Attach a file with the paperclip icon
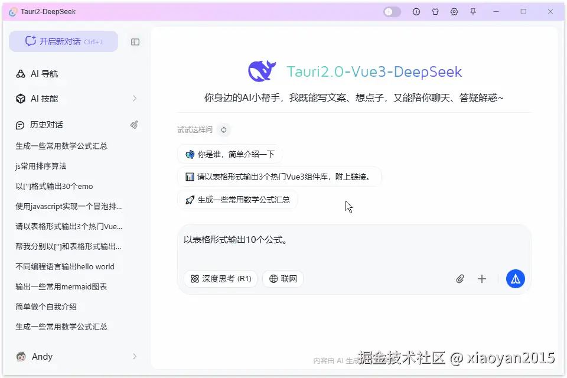This screenshot has width=567, height=378. coord(460,279)
